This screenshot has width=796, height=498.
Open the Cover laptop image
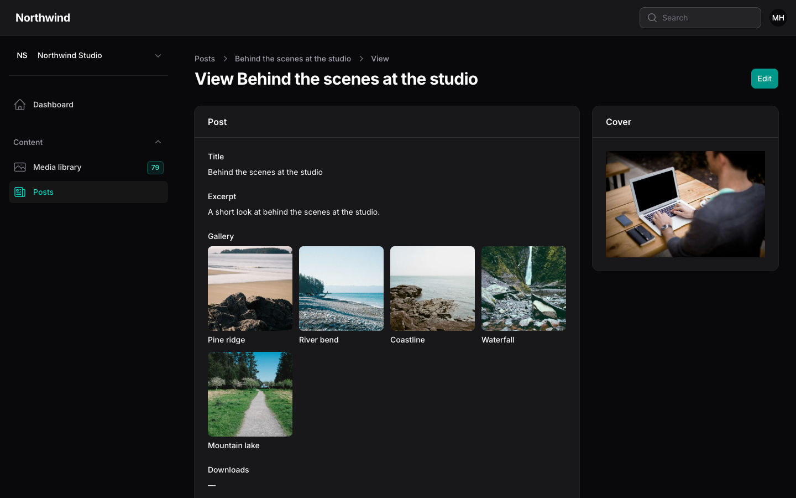685,204
